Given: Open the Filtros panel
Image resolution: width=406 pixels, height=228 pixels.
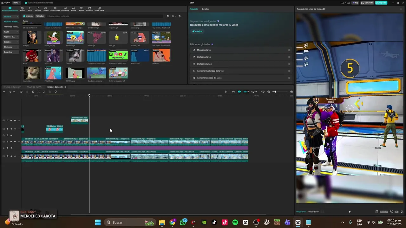Looking at the screenshot, I should (74, 9).
